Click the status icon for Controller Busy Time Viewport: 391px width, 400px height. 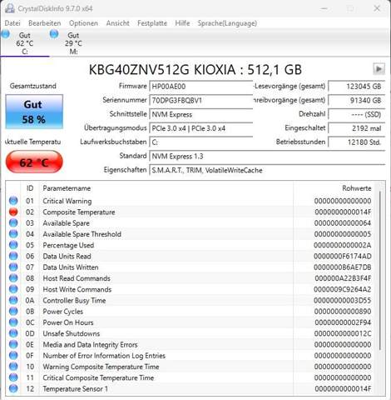tap(13, 300)
